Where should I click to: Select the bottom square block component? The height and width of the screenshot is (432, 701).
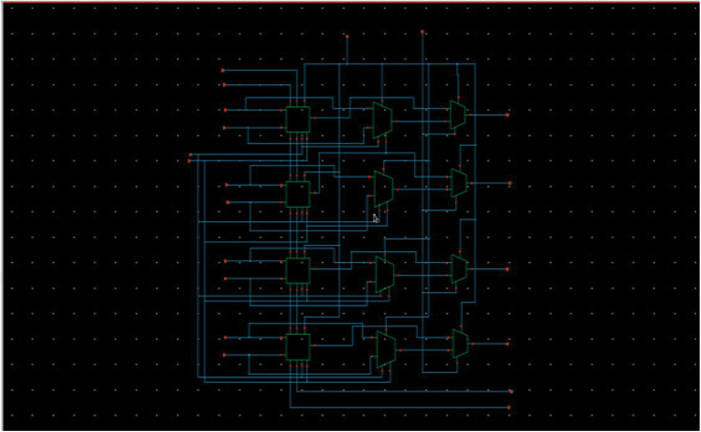pyautogui.click(x=298, y=347)
